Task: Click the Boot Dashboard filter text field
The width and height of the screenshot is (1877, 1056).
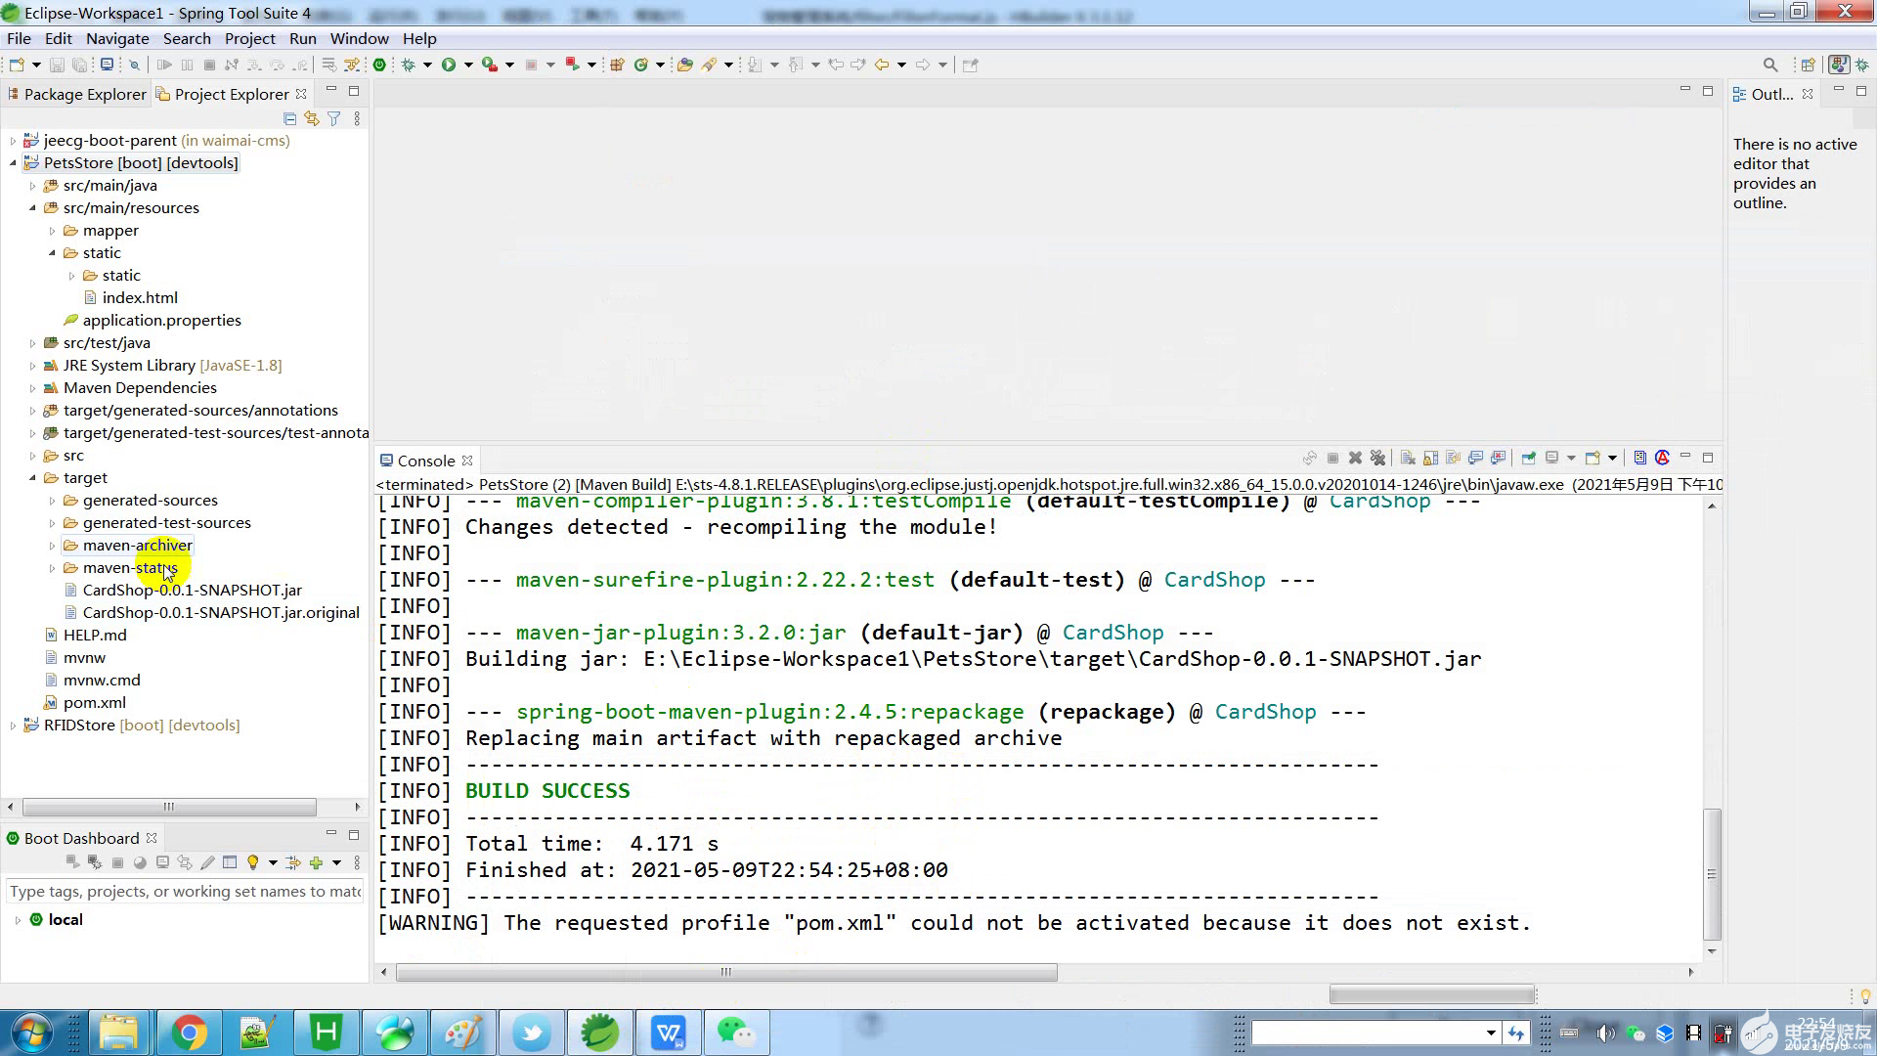Action: [x=184, y=891]
